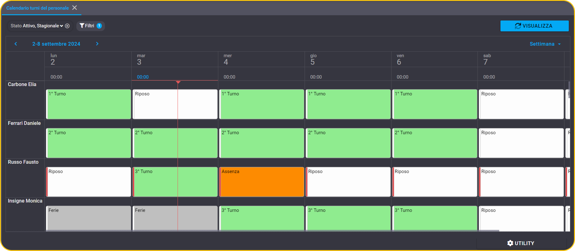575x251 pixels.
Task: Click the refresh icon on VISUALIZZA
Action: point(518,26)
